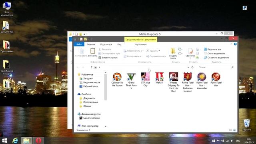Click Вставить ярлык command
Viewport: 256px width, 144px height.
[108, 58]
